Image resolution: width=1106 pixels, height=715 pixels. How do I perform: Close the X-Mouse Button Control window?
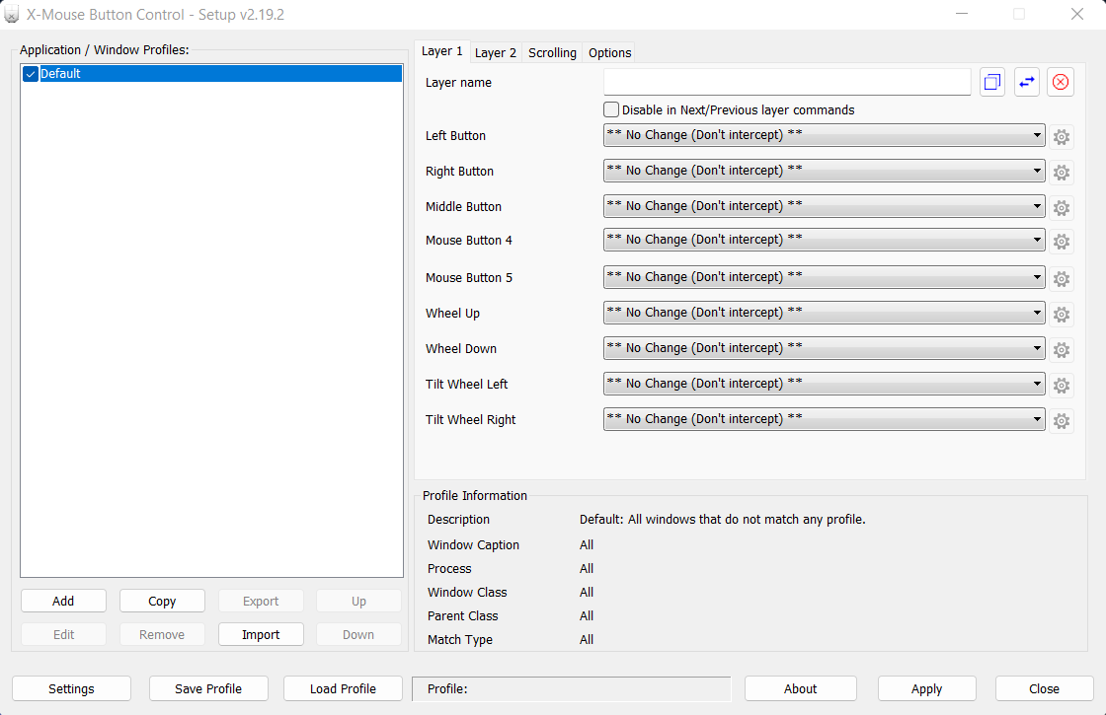pos(1077,14)
